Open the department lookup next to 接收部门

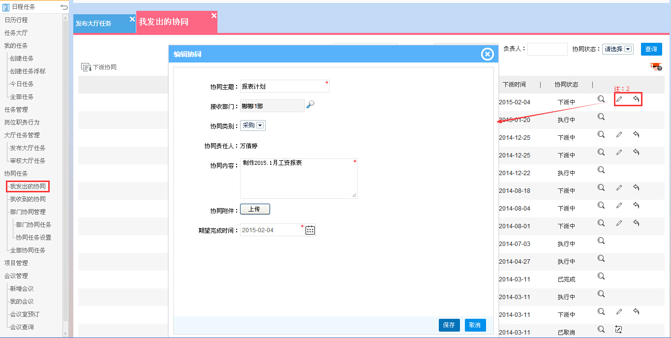(x=310, y=104)
